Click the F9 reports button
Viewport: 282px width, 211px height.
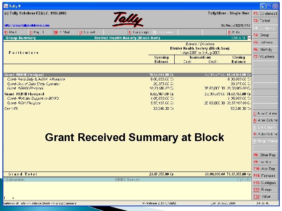pos(265,162)
